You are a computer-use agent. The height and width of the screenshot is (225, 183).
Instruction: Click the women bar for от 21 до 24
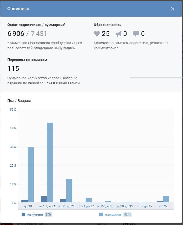[x=69, y=190]
